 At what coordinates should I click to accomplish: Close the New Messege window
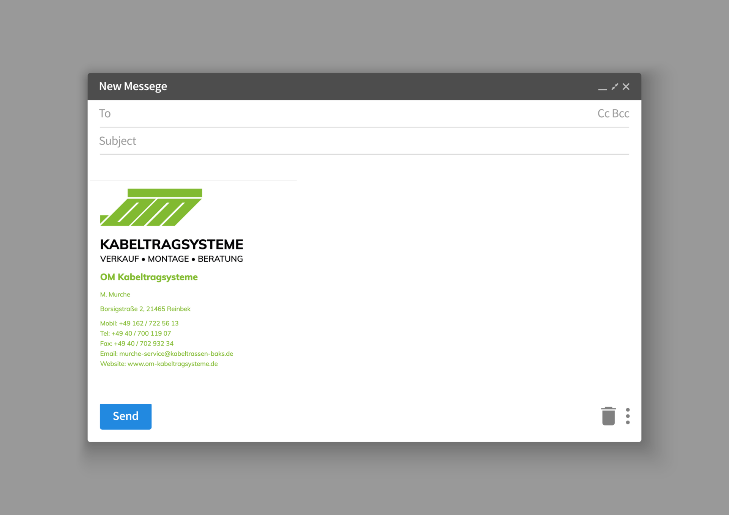point(626,87)
